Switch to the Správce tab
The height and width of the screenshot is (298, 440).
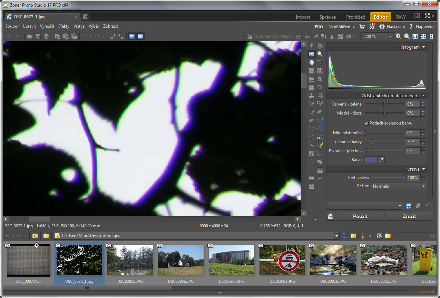328,17
